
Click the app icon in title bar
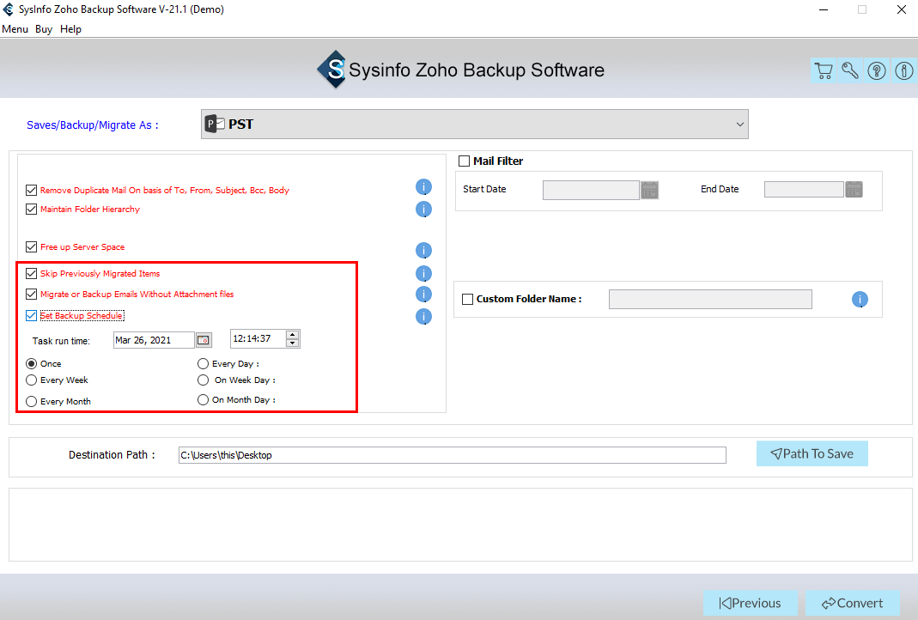coord(9,9)
